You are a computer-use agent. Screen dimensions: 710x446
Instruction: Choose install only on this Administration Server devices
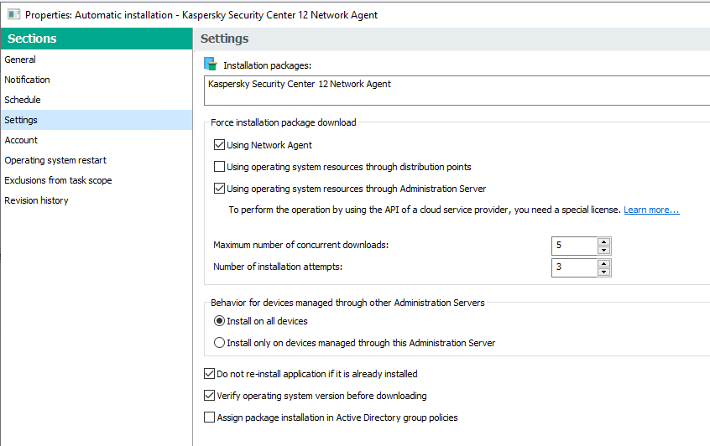coord(220,343)
